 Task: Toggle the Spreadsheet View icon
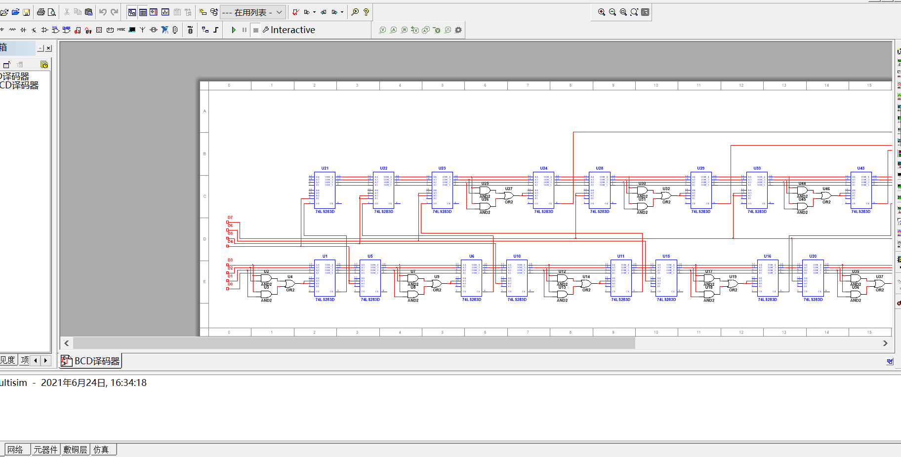pos(143,12)
